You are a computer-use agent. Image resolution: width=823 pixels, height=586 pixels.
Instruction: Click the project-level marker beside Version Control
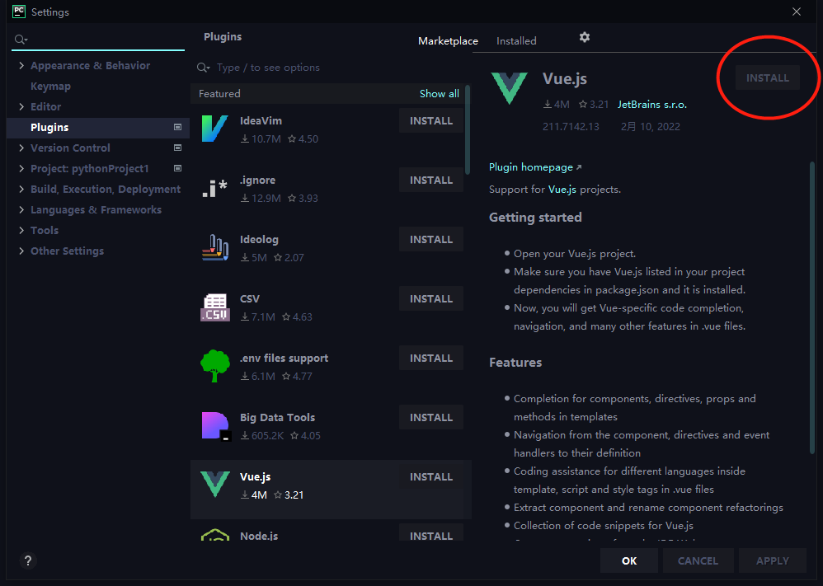(177, 148)
